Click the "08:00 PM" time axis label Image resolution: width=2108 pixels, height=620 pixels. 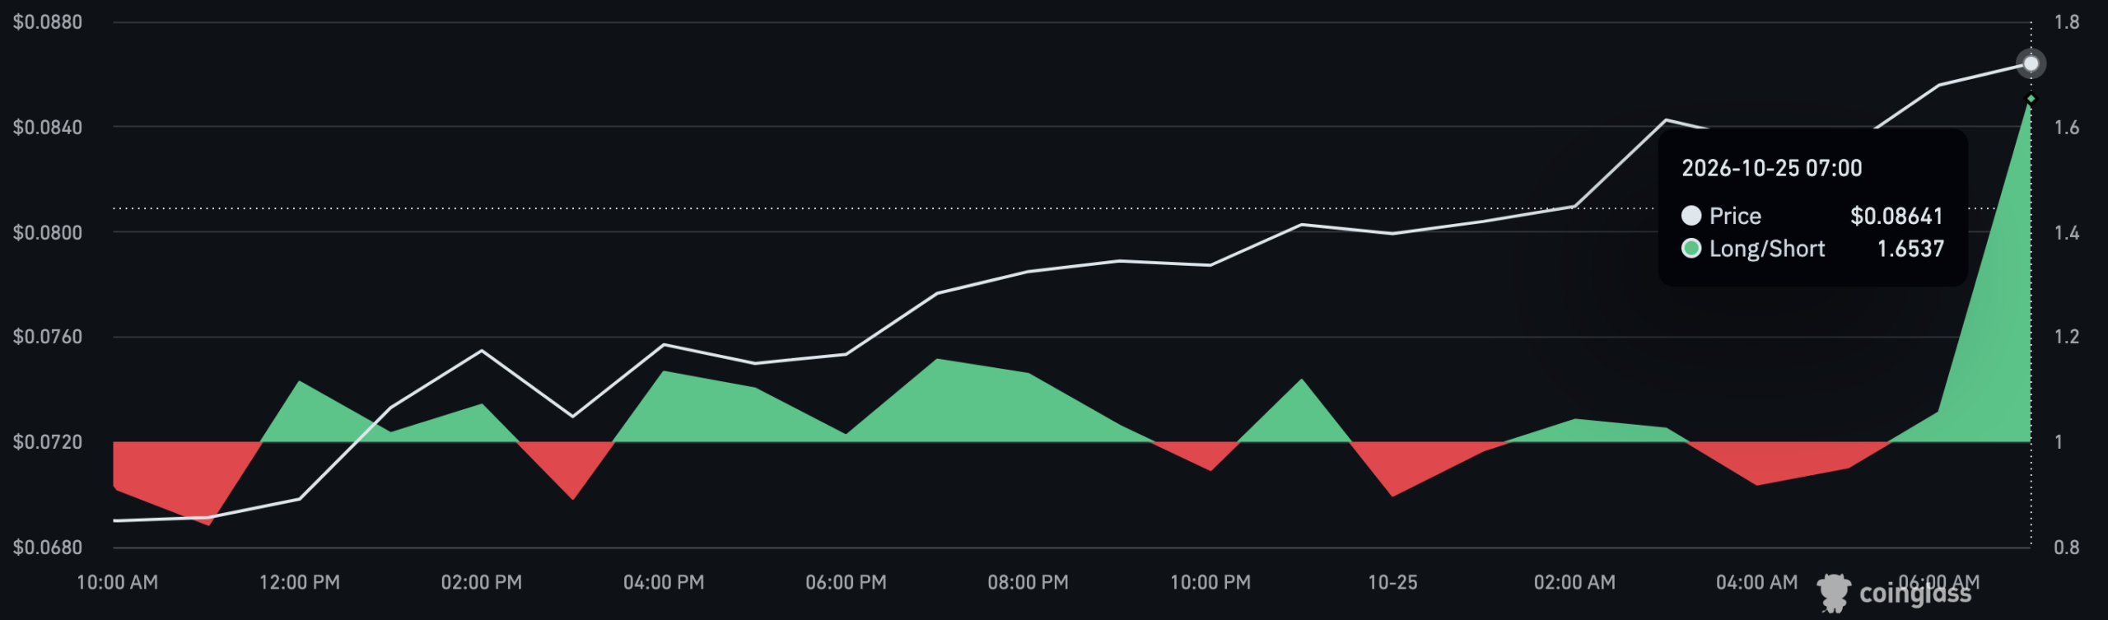(1028, 583)
